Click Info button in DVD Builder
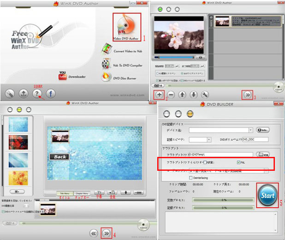 point(263,130)
